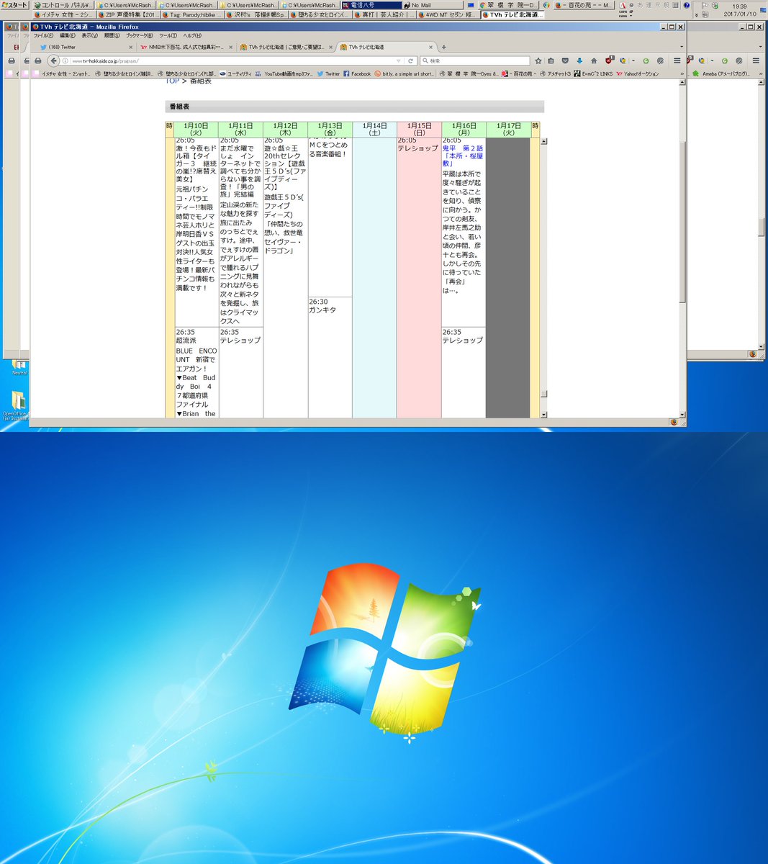The width and height of the screenshot is (768, 864).
Task: Expand the URL bar history dropdown
Action: (x=398, y=60)
